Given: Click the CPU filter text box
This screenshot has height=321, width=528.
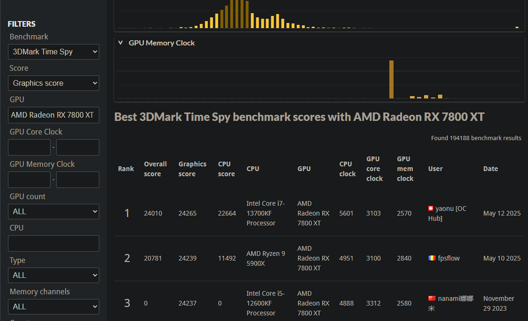Looking at the screenshot, I should [x=53, y=243].
